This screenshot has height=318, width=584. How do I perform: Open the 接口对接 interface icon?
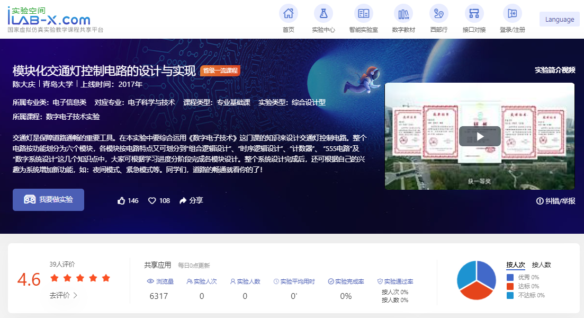point(474,14)
